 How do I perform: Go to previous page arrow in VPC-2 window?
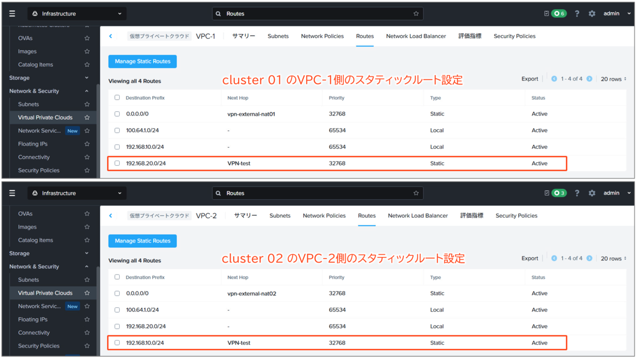pyautogui.click(x=554, y=258)
